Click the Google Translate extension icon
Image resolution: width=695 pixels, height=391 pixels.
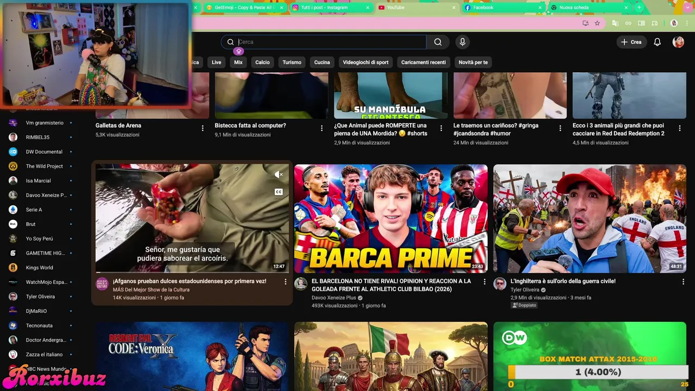[615, 23]
